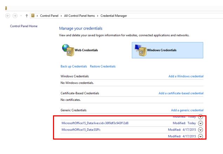Expand chevron before Control Panel breadcrumb
The height and width of the screenshot is (154, 223).
tap(37, 16)
